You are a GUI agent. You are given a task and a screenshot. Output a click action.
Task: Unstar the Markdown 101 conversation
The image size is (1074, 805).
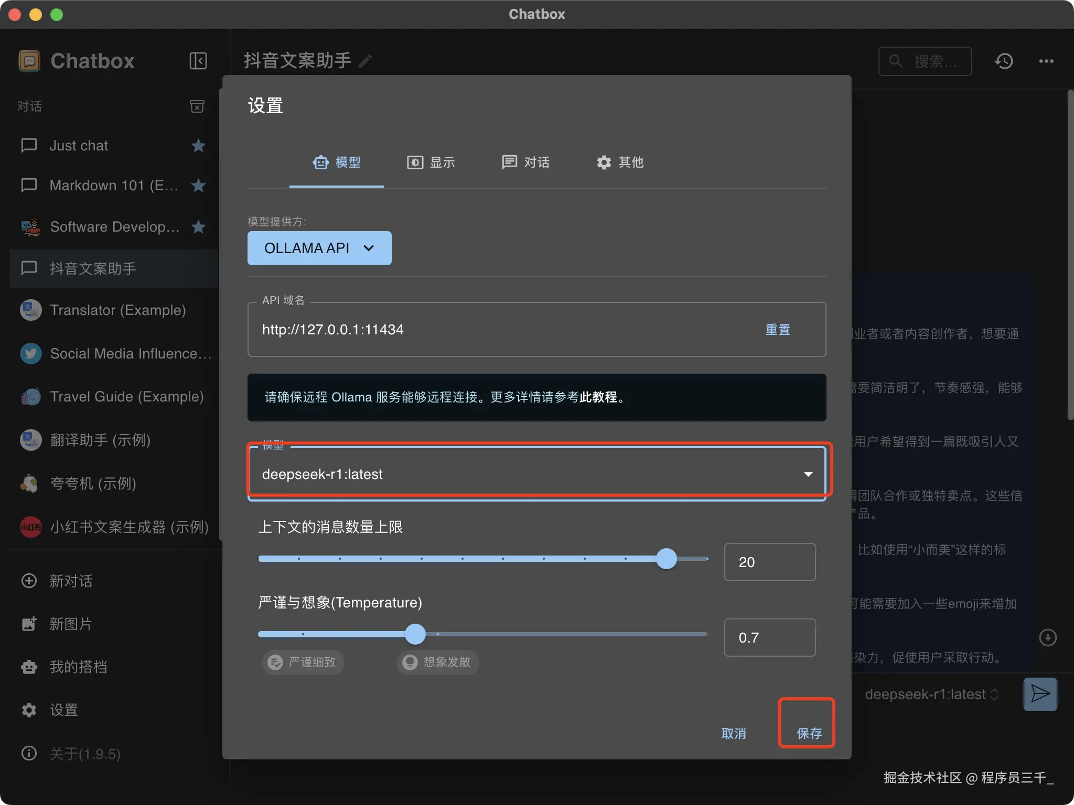[x=198, y=186]
